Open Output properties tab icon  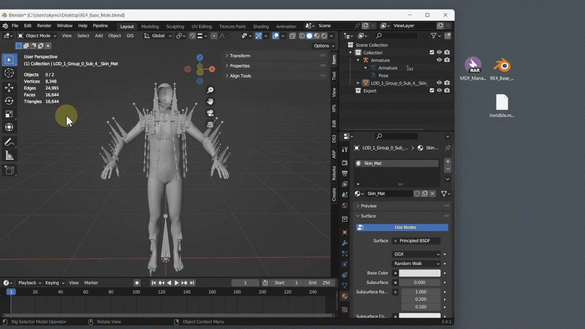pos(345,174)
